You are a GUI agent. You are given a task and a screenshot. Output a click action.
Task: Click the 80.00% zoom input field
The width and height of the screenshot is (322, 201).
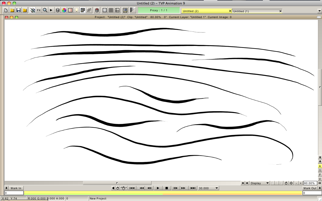pyautogui.click(x=310, y=183)
